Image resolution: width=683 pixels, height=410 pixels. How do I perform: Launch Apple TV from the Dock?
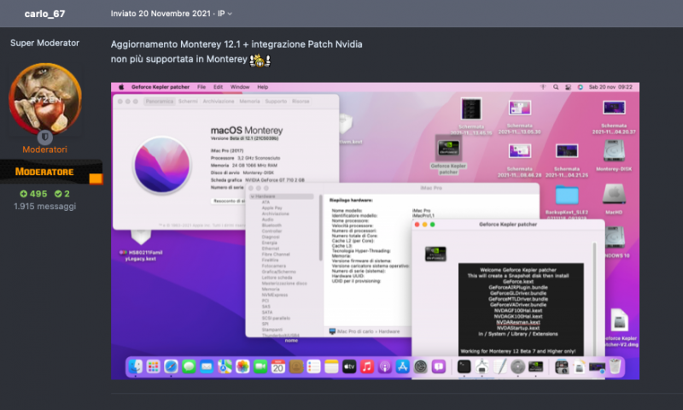349,367
